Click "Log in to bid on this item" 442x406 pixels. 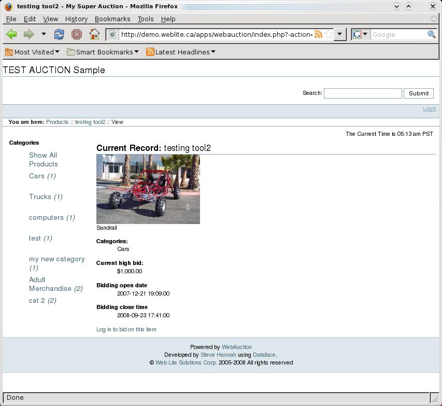[x=126, y=329]
